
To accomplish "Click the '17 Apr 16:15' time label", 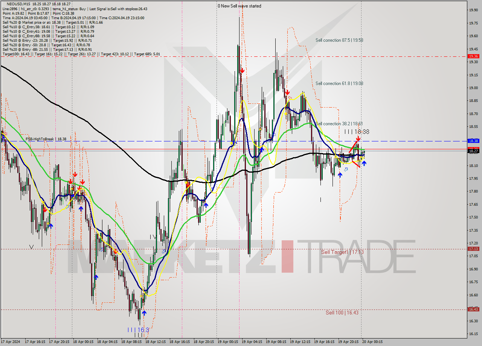I will [x=35, y=342].
